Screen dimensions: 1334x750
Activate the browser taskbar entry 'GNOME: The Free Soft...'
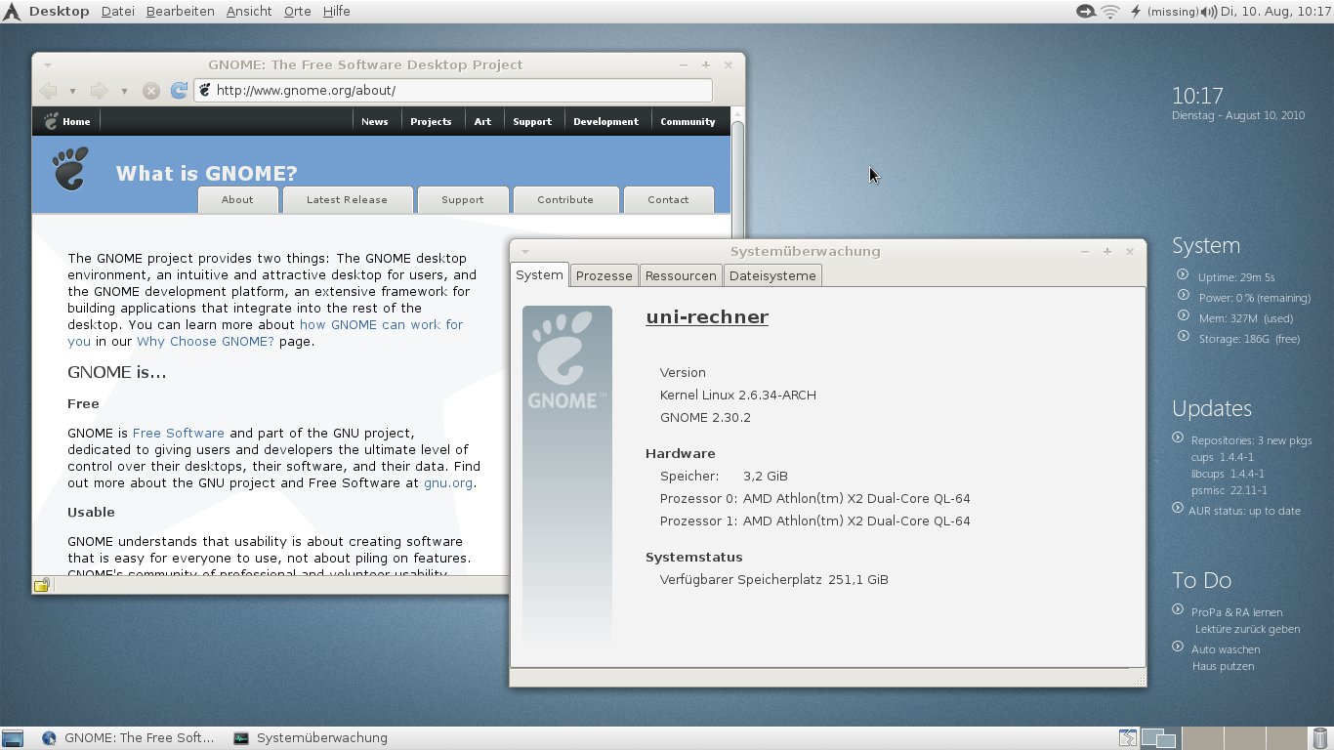pos(127,738)
